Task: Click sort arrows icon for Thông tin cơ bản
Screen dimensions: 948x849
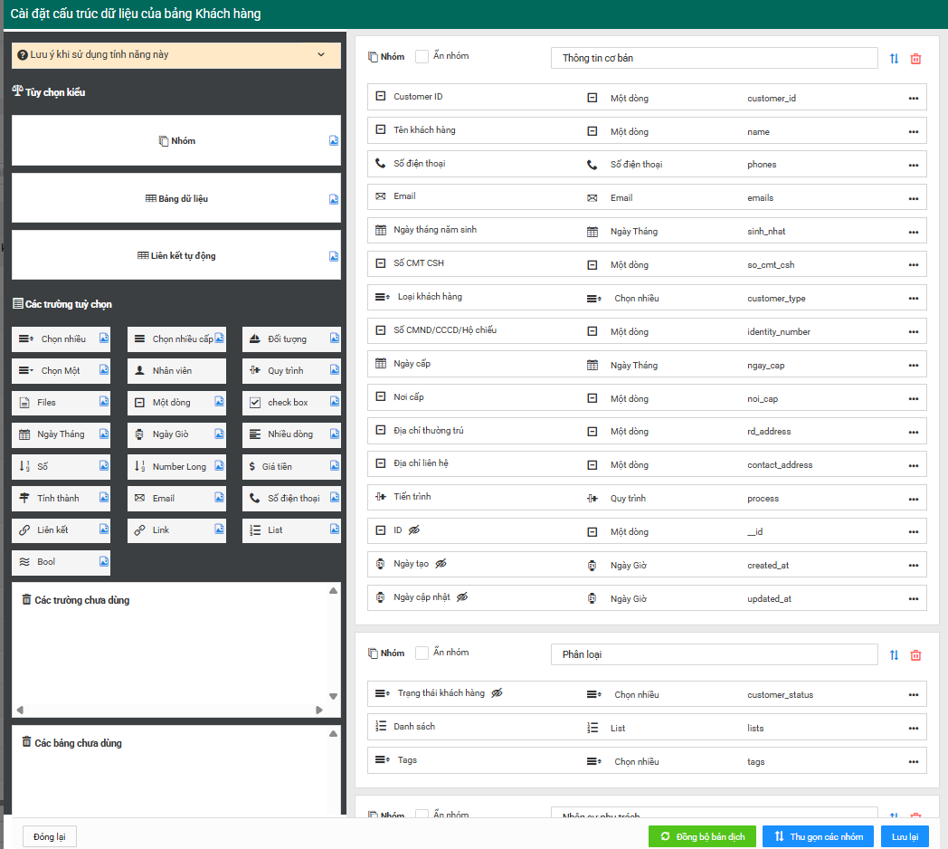Action: 894,59
